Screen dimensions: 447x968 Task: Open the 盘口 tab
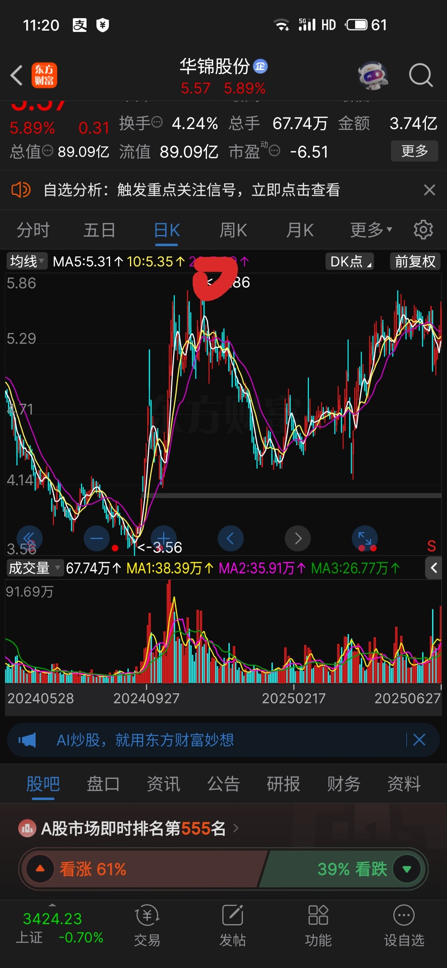(x=103, y=784)
